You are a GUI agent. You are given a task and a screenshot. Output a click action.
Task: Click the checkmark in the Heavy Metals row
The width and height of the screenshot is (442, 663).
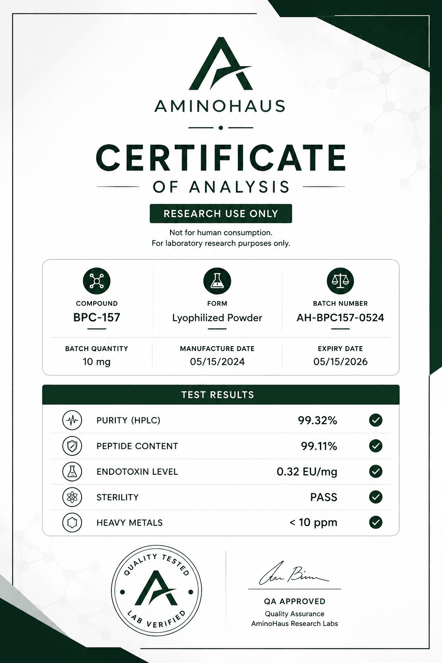pos(376,523)
